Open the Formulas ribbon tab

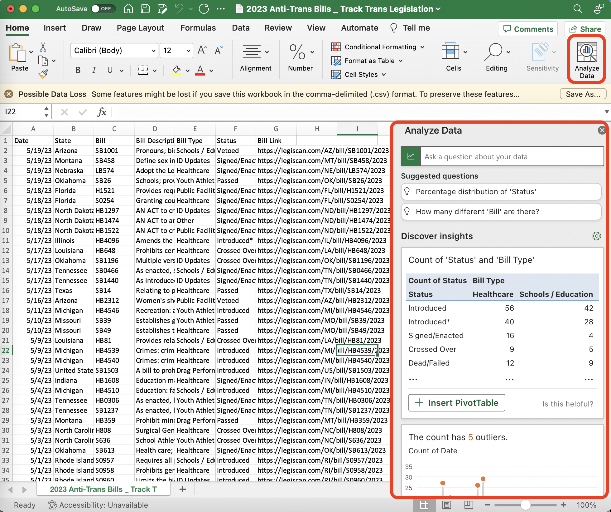click(x=198, y=28)
